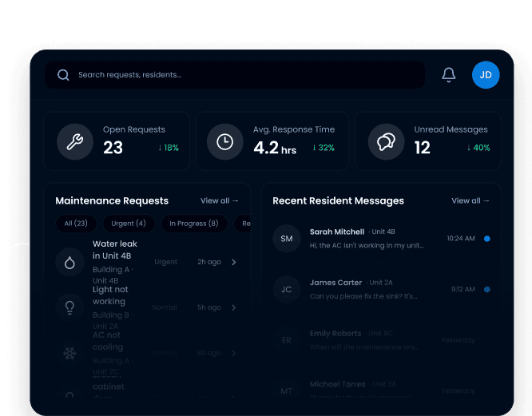Select the Urgent (4) filter tab
Screen dimensions: 532x416
coord(129,224)
